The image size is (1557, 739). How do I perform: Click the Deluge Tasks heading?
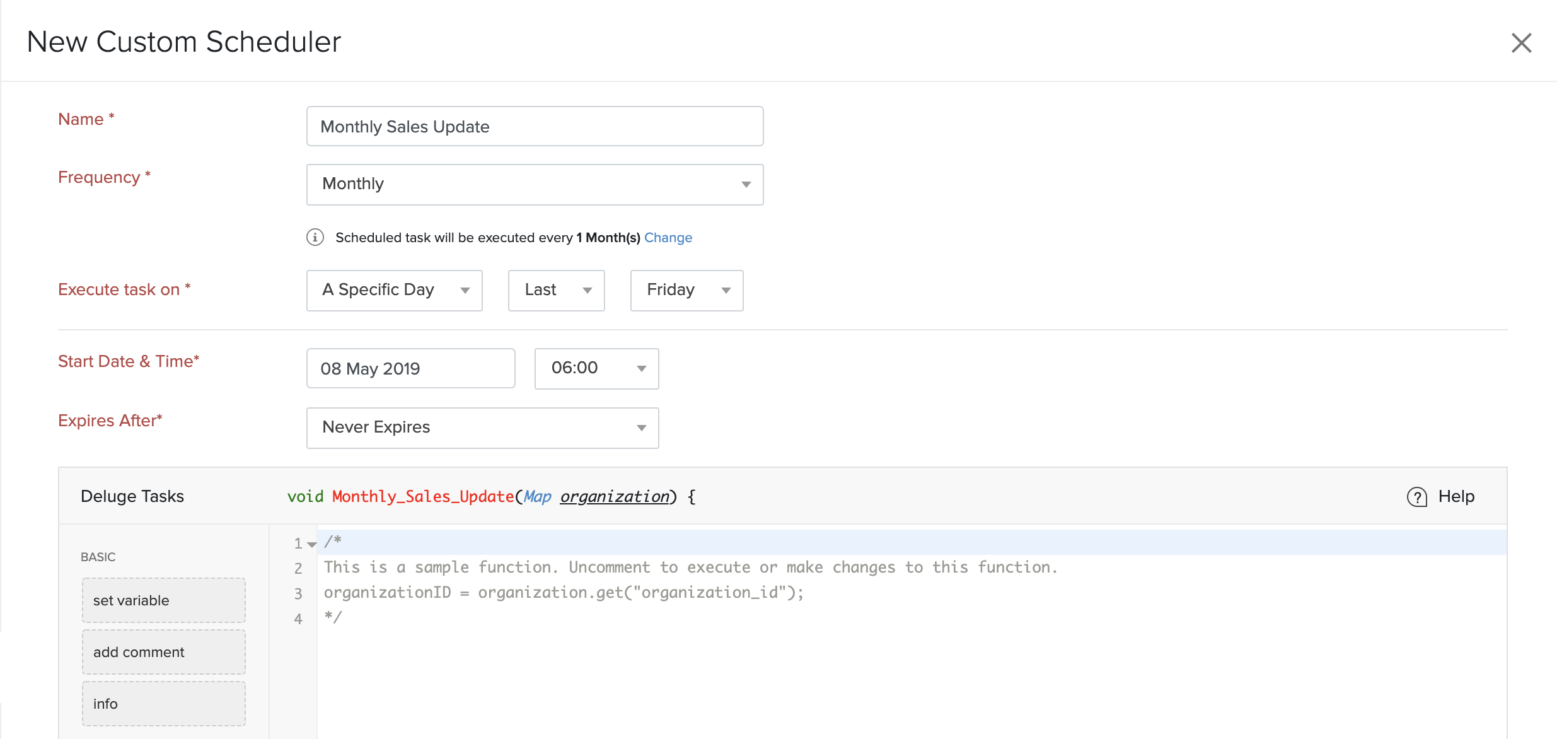click(x=132, y=496)
